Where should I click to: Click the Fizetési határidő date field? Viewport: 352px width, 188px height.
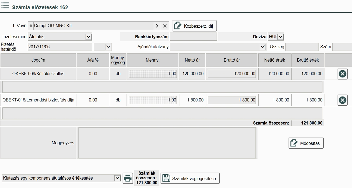[x=60, y=47]
